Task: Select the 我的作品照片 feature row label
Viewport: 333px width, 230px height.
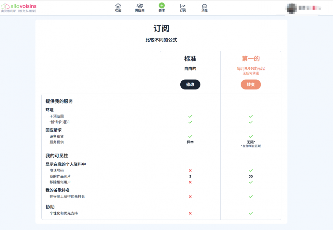Action: point(60,176)
